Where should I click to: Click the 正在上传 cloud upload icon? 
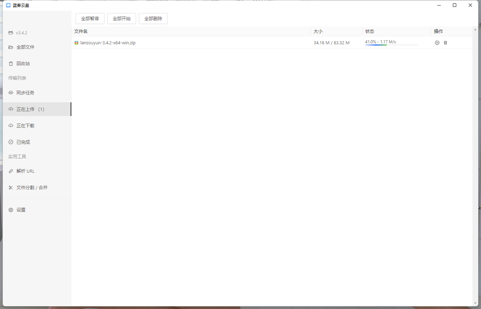tap(11, 109)
